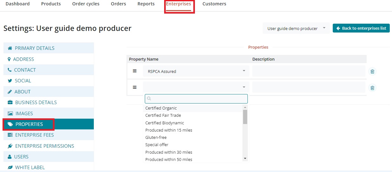
Task: Open Primary Details with the home icon
Action: pyautogui.click(x=35, y=48)
